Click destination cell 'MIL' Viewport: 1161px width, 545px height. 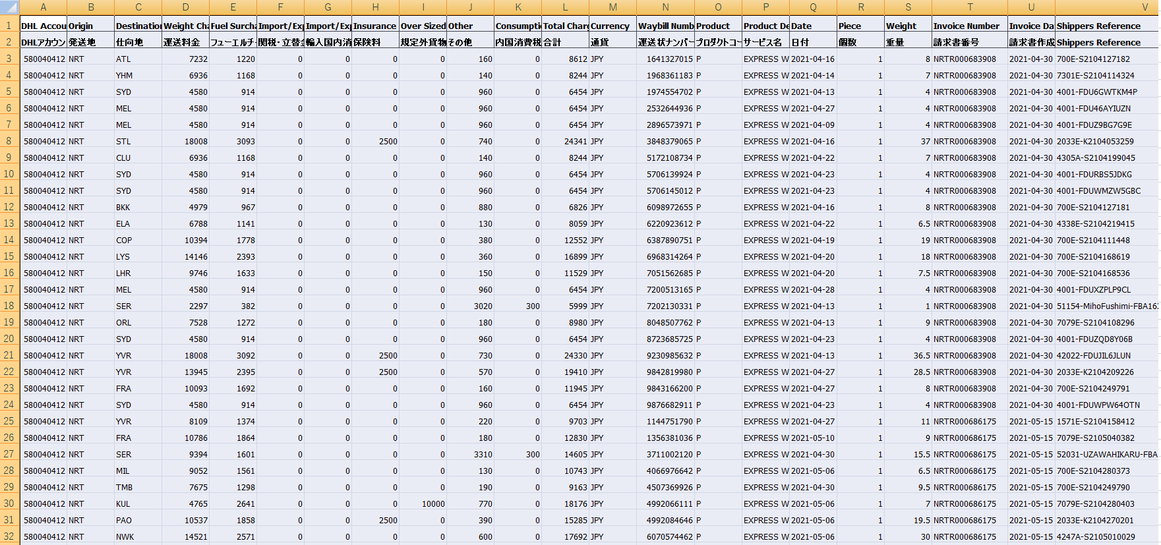pos(138,471)
